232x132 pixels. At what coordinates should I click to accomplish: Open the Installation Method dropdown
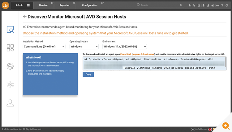click(x=44, y=46)
